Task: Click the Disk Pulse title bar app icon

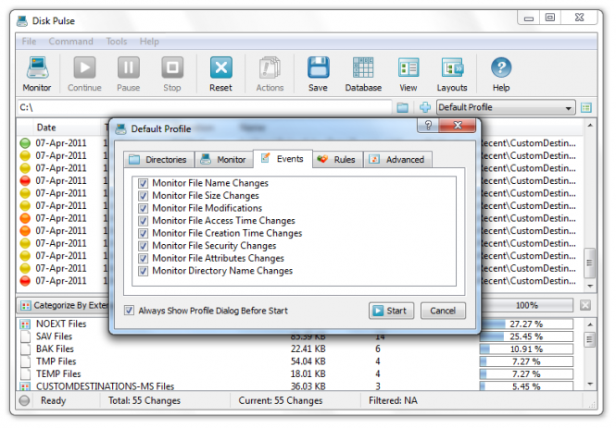Action: click(22, 20)
